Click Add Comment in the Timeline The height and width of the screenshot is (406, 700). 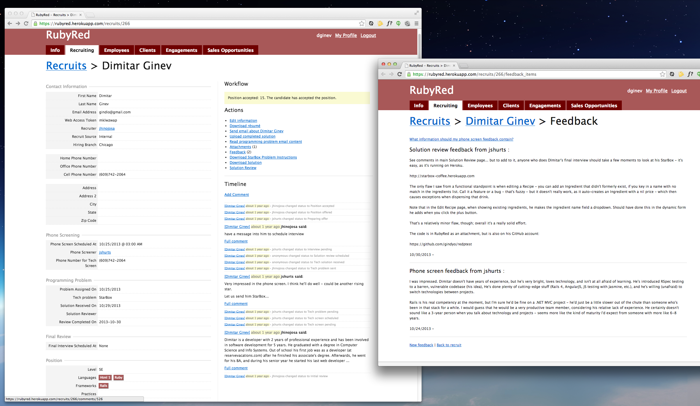point(236,195)
